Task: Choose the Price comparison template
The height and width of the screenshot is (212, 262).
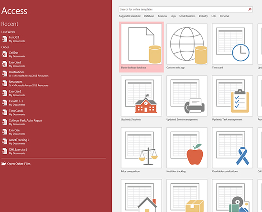Action: [x=142, y=148]
